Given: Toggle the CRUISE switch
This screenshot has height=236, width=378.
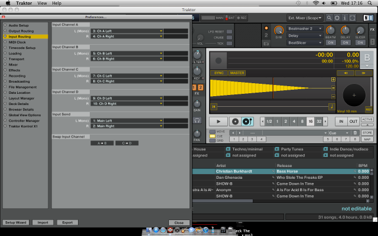Looking at the screenshot, I should [x=229, y=38].
